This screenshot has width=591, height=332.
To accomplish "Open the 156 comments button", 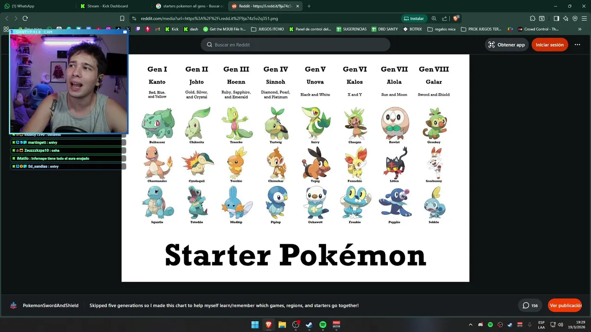I will point(530,305).
